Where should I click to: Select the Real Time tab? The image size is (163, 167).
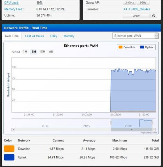click(12, 36)
